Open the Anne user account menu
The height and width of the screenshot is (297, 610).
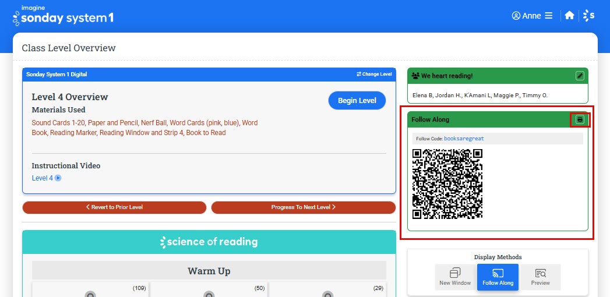[526, 16]
